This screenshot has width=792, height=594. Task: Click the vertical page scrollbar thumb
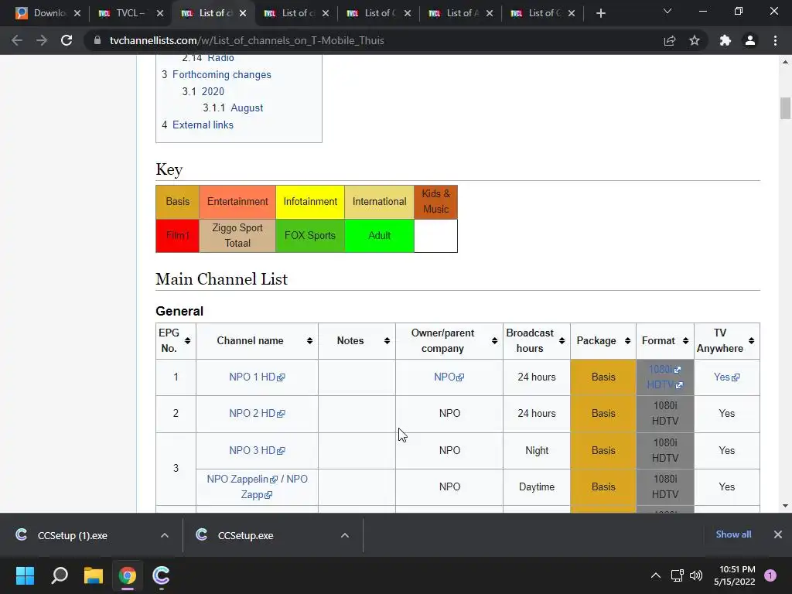coord(785,108)
